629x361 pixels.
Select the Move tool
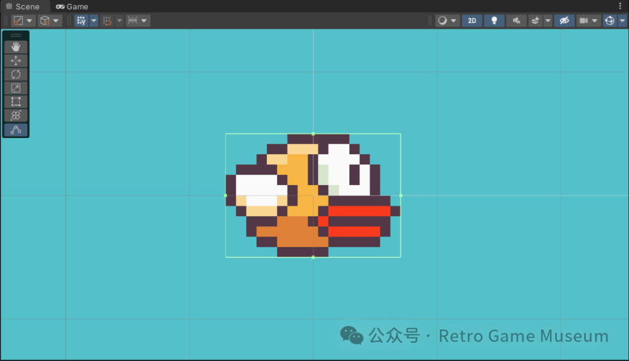16,61
